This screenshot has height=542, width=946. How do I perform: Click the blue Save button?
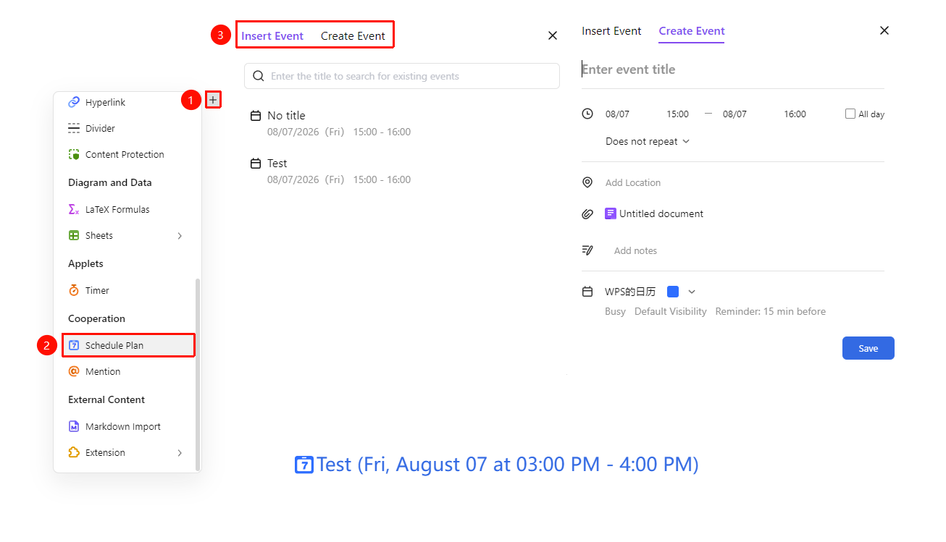pyautogui.click(x=868, y=348)
